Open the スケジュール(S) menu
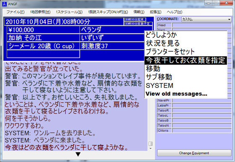Screen dimensions: 235x162 pos(69,12)
